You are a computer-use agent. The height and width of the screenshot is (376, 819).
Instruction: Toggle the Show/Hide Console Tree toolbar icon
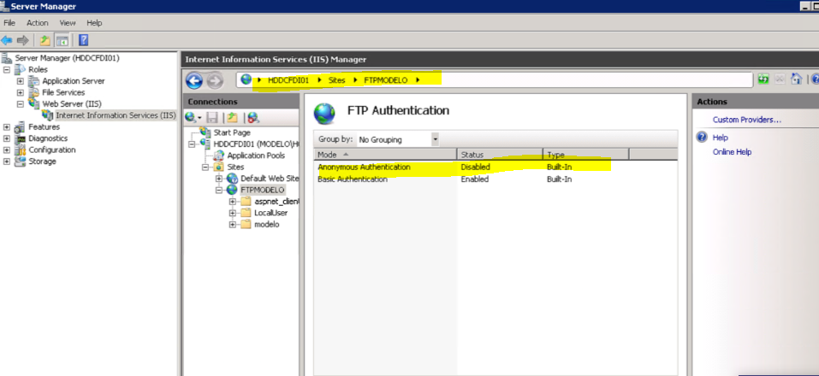[x=62, y=40]
